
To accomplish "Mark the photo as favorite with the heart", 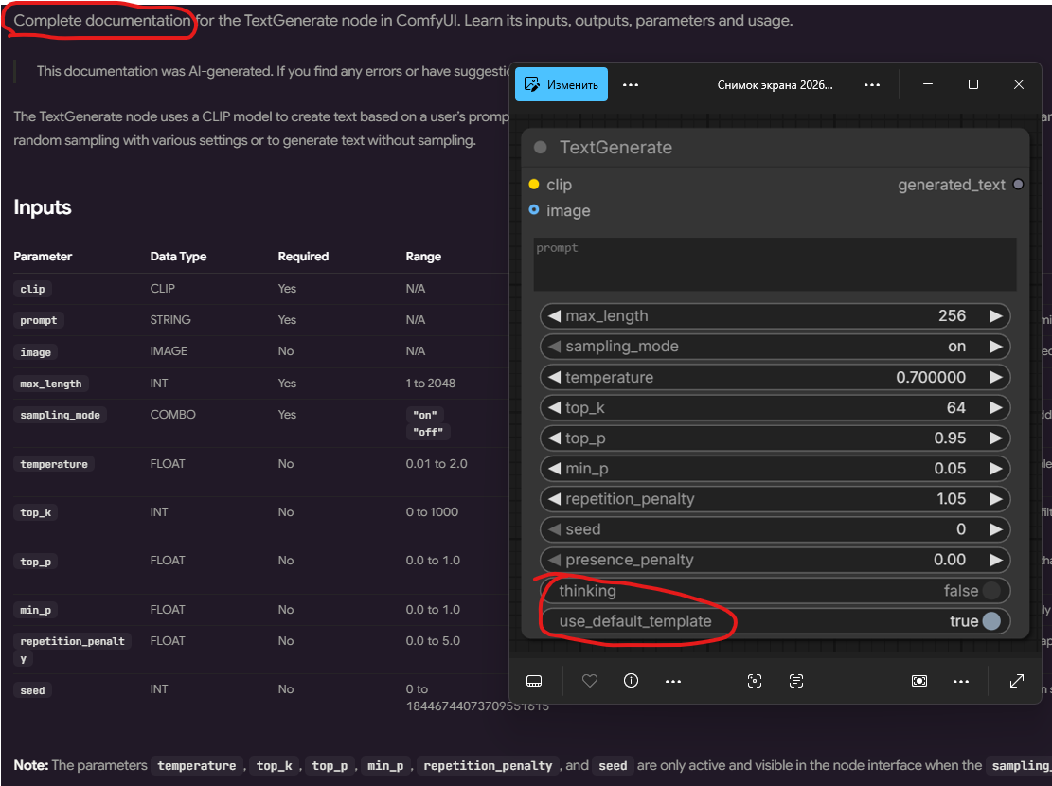I will coord(590,681).
